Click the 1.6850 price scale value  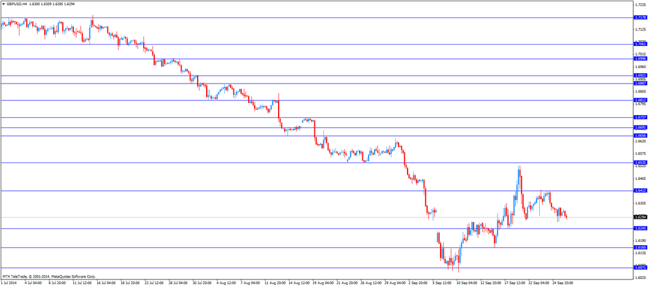coord(641,91)
